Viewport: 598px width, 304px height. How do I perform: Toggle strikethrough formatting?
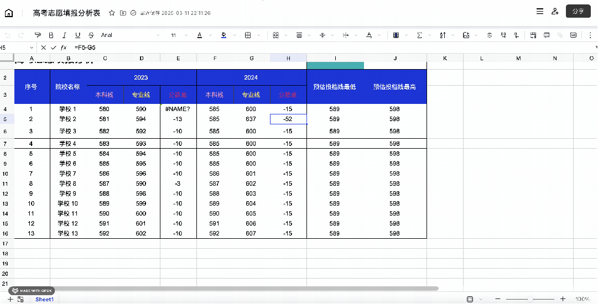click(x=91, y=35)
